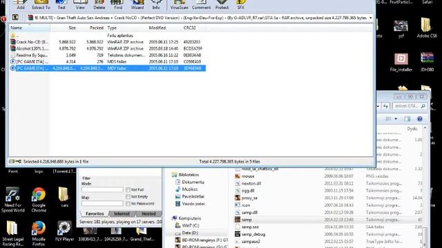Select the mouse file in Explorer
Screen dimensions: 442x248
[244, 176]
